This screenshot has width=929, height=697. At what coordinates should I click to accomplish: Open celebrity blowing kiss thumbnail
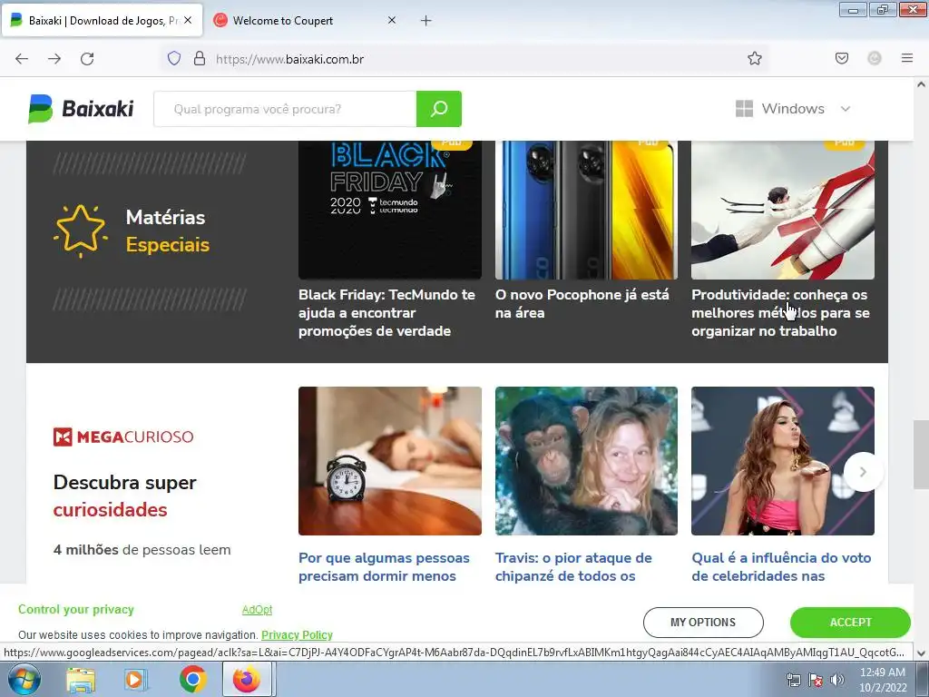[x=783, y=461]
